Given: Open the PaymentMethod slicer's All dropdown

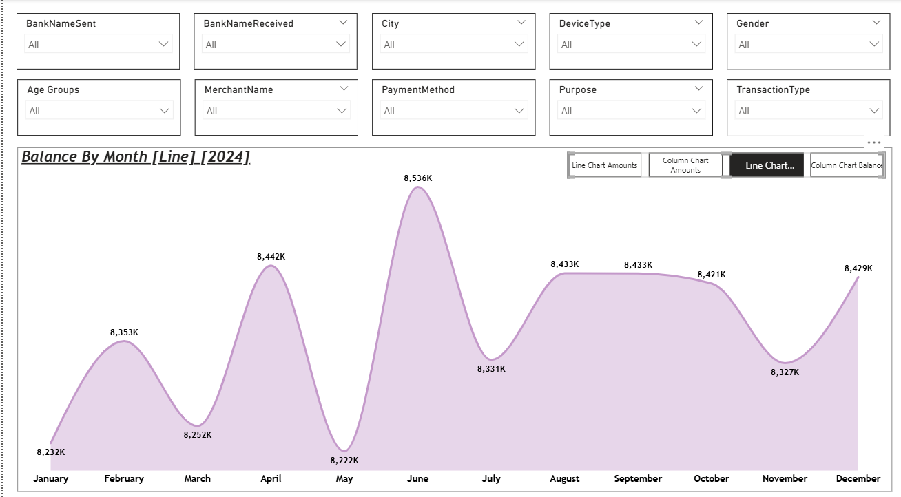Looking at the screenshot, I should point(454,111).
